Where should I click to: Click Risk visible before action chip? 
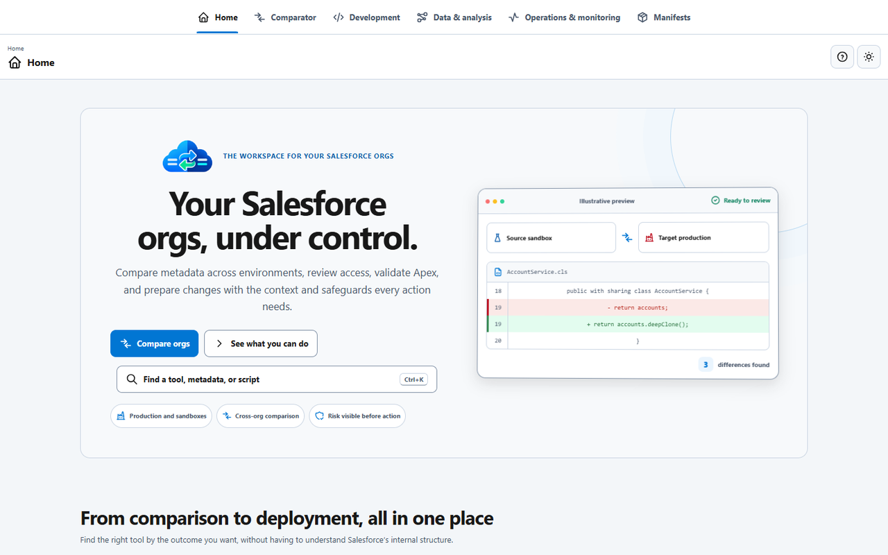tap(357, 416)
